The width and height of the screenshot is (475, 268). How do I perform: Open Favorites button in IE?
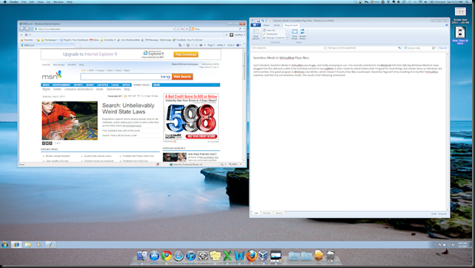[27, 40]
